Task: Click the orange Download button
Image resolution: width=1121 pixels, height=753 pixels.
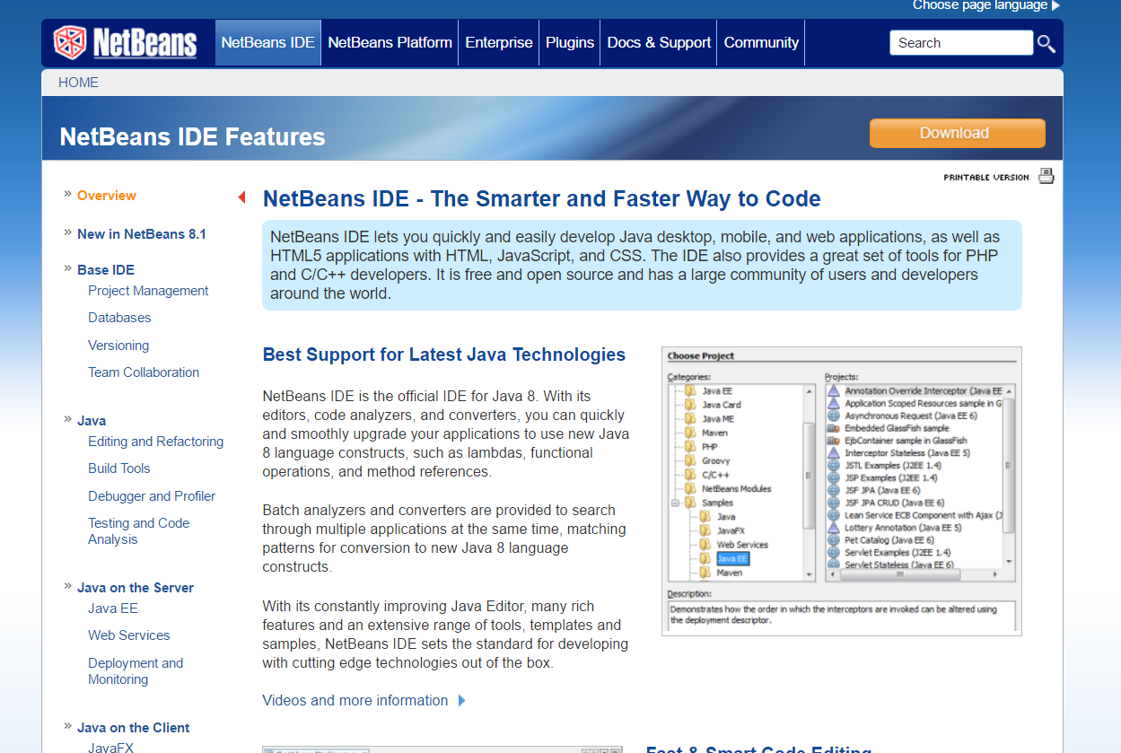Action: click(957, 133)
